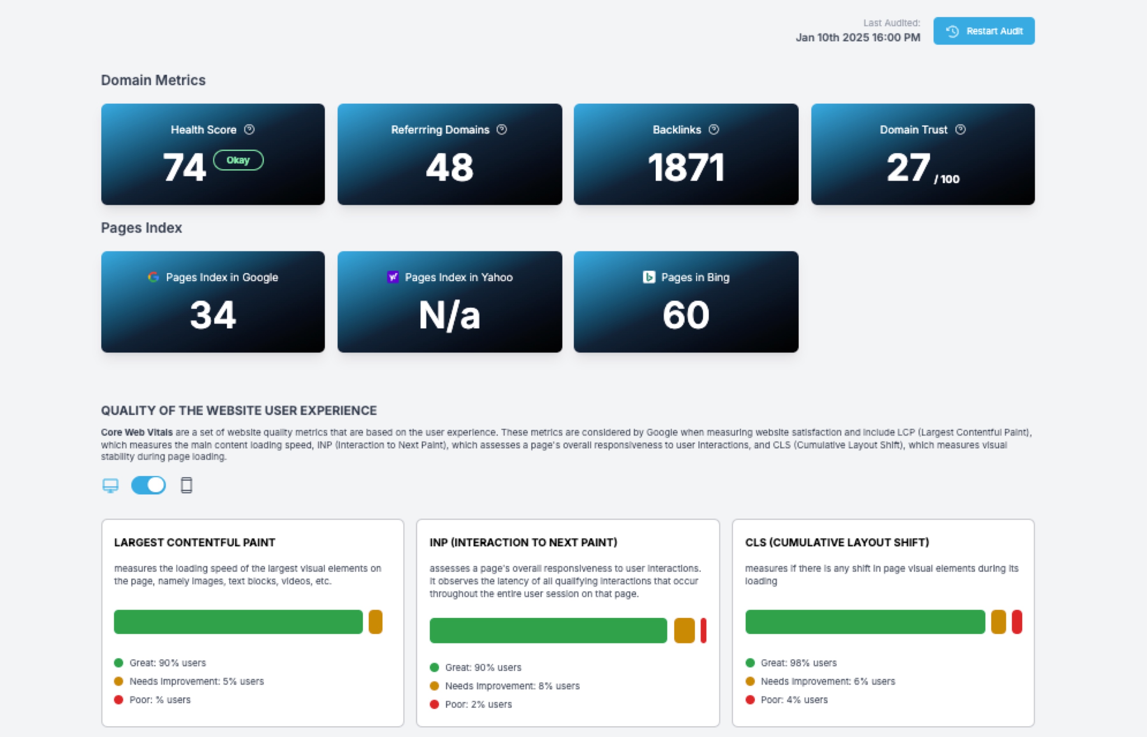Click 'Needs Improvement: 6% users' legend
Image resolution: width=1147 pixels, height=737 pixels.
tap(828, 681)
